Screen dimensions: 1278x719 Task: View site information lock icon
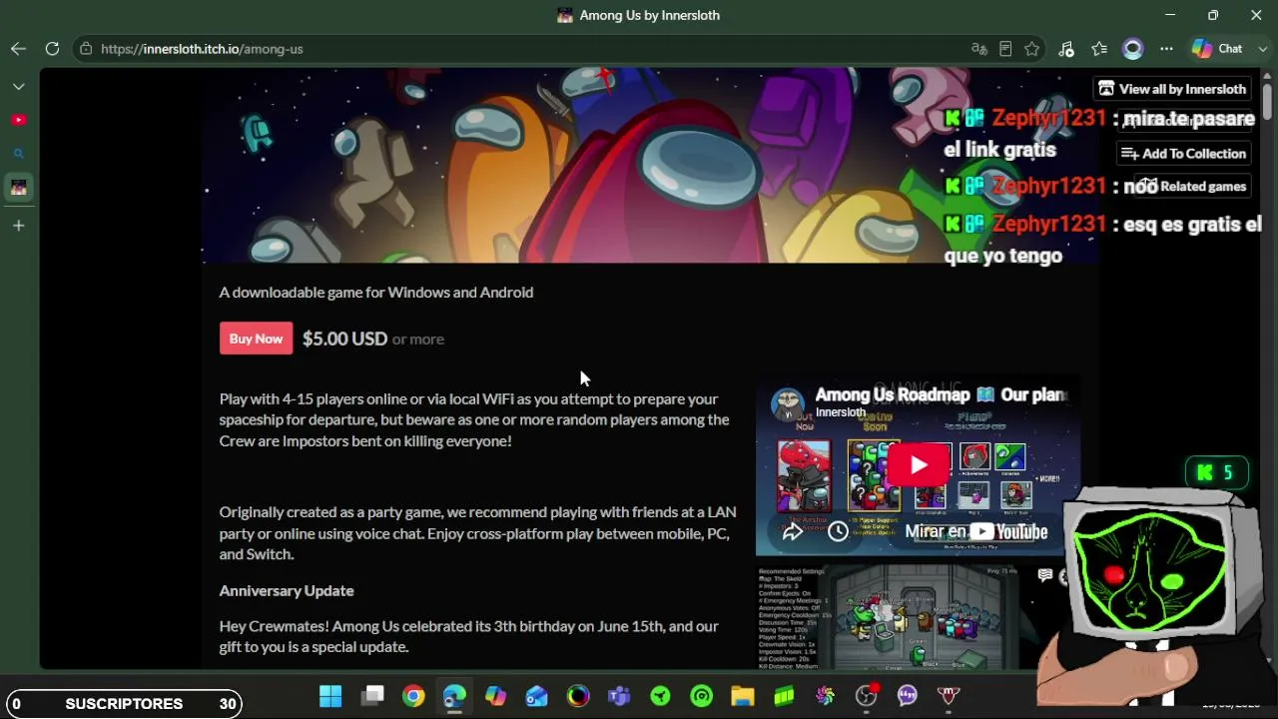coord(86,49)
